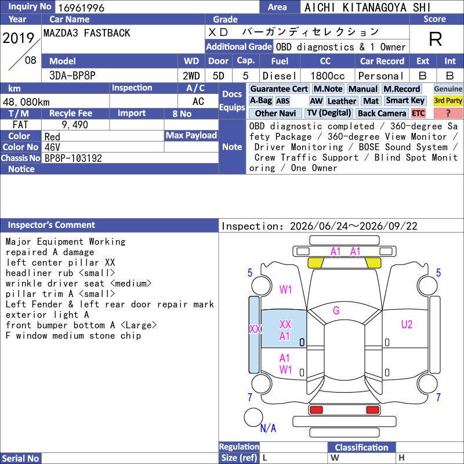Click the Red color value
This screenshot has width=464, height=464.
pyautogui.click(x=52, y=137)
